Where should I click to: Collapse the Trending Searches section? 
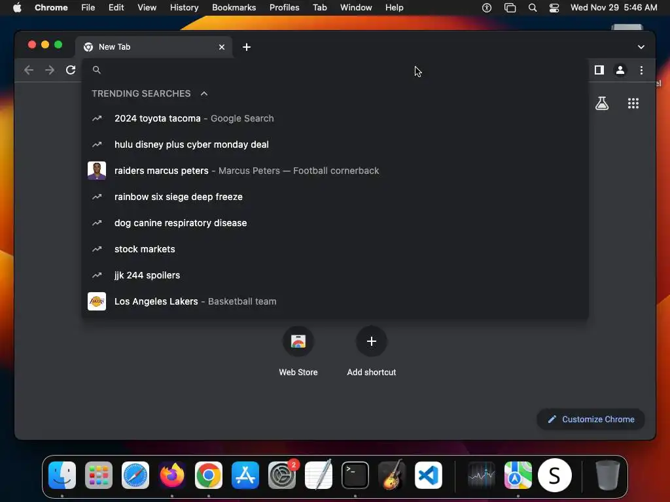tap(204, 93)
